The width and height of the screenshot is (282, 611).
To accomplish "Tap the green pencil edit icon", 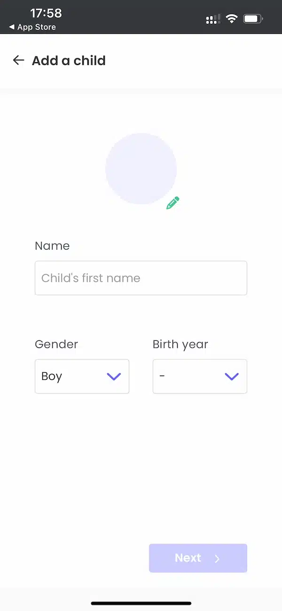I will (173, 203).
